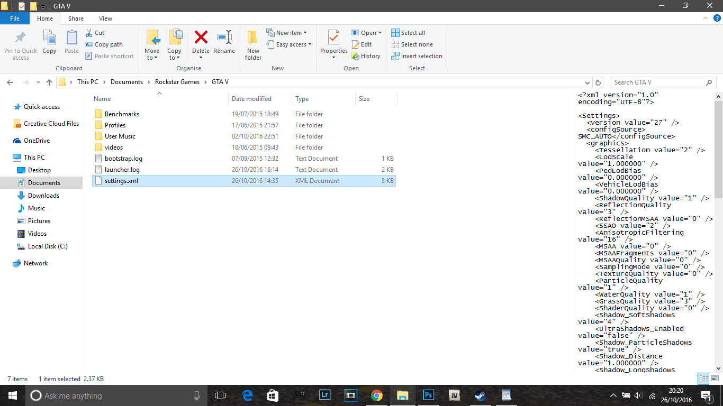Launch Google Chrome from the taskbar
The height and width of the screenshot is (406, 723).
(376, 395)
